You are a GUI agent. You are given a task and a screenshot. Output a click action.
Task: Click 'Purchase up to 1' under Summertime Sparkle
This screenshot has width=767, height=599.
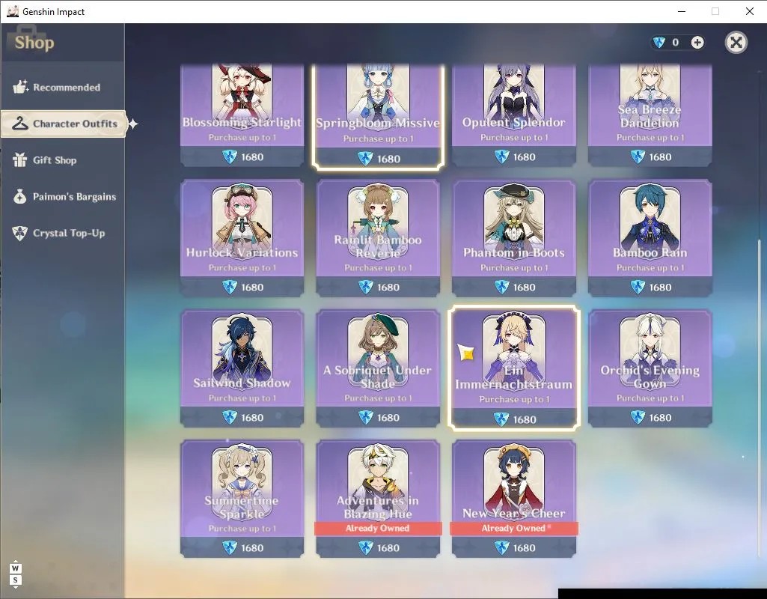click(242, 528)
